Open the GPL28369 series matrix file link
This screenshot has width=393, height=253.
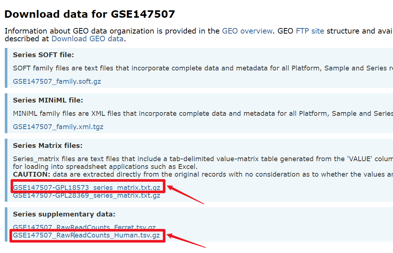[87, 195]
